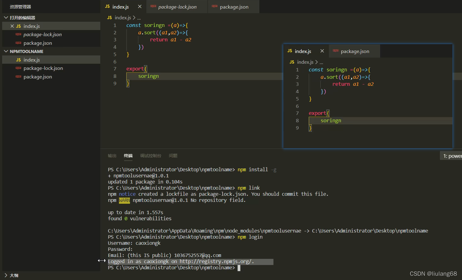
Task: Open package-lock.json under NPMTOOLNAME folder
Action: pyautogui.click(x=51, y=68)
